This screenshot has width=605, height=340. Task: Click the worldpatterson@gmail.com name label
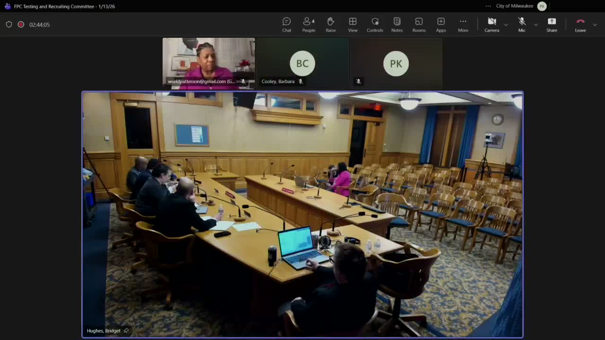[x=201, y=82]
